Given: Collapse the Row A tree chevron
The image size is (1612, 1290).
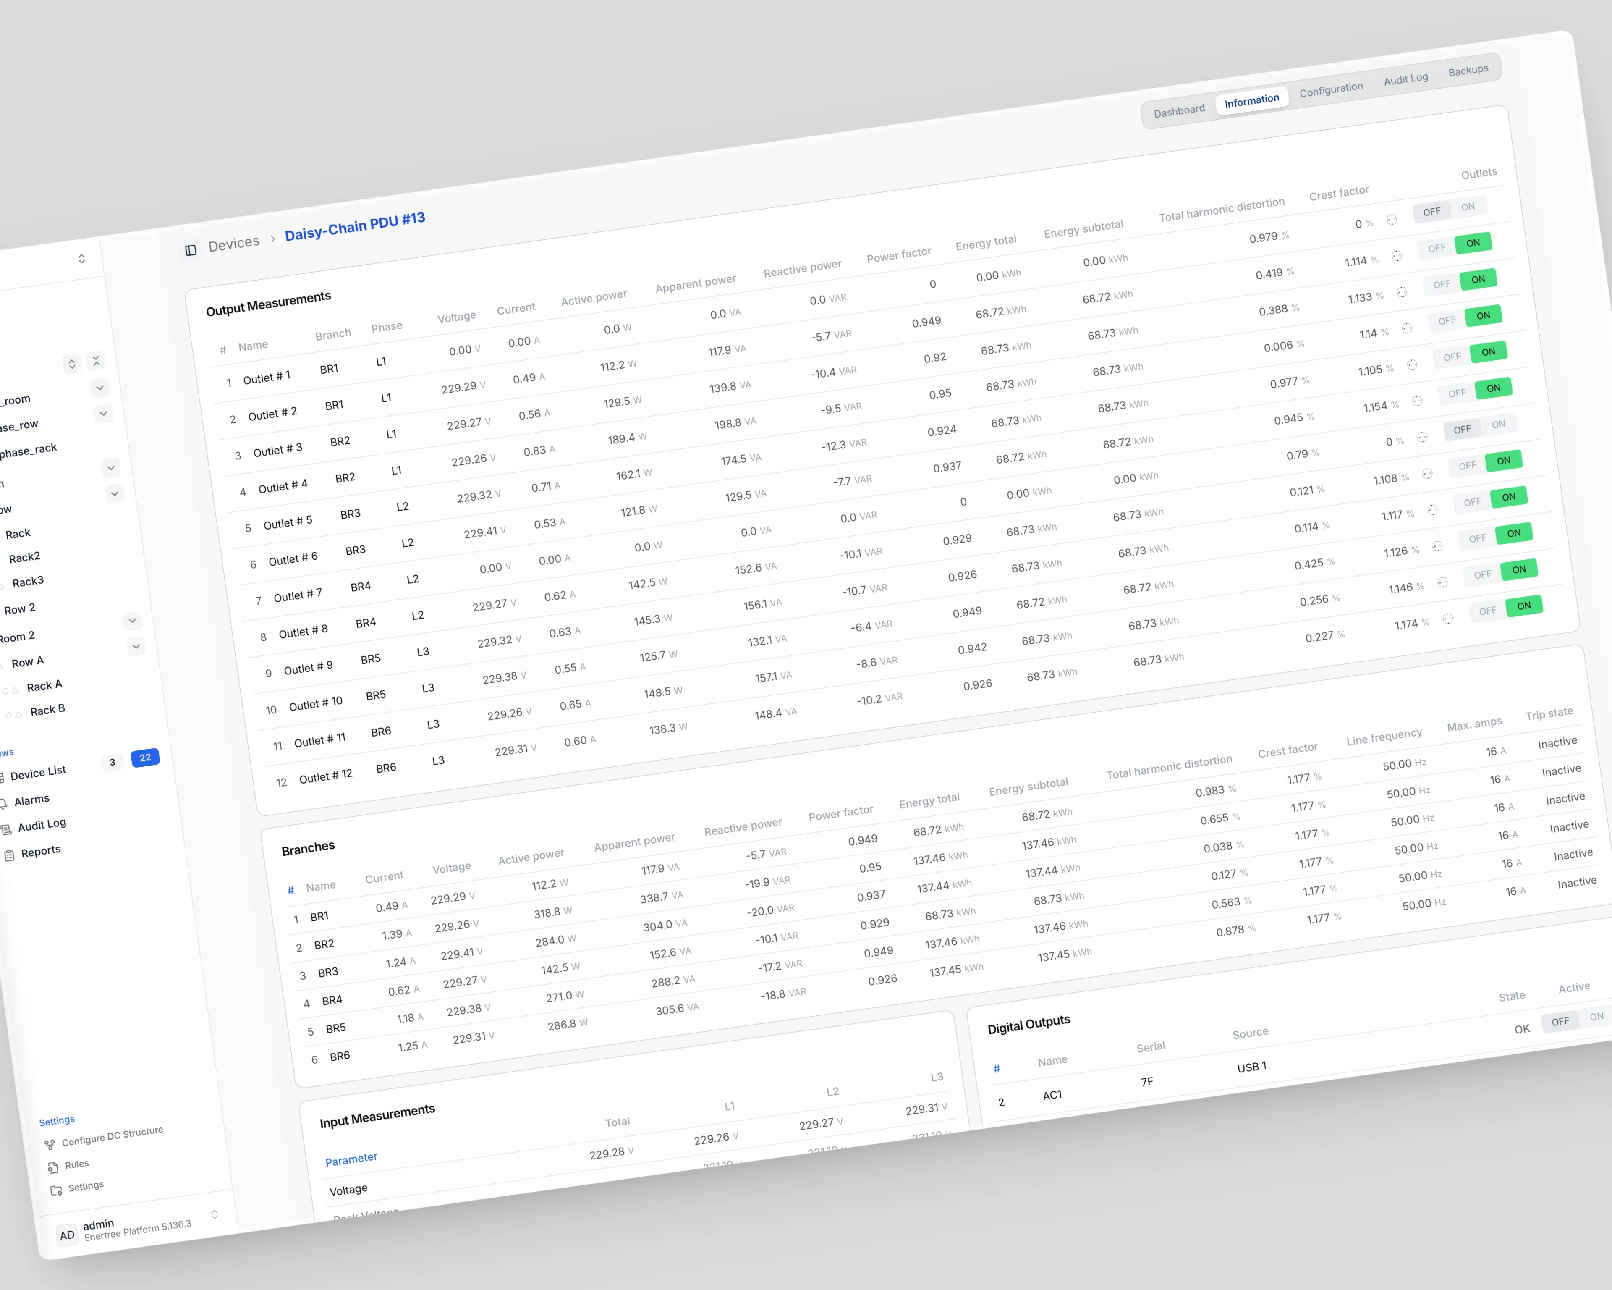Looking at the screenshot, I should pyautogui.click(x=136, y=646).
